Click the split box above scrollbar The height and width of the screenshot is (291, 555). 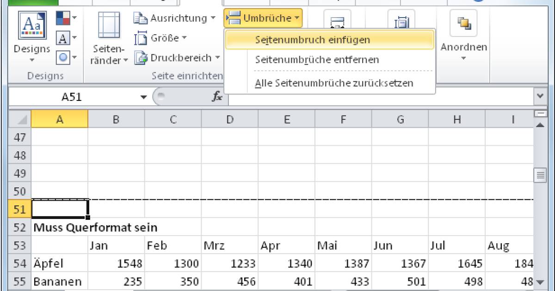(x=540, y=114)
